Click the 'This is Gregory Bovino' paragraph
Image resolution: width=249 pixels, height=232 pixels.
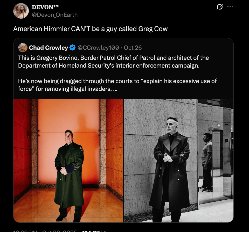tap(113, 62)
